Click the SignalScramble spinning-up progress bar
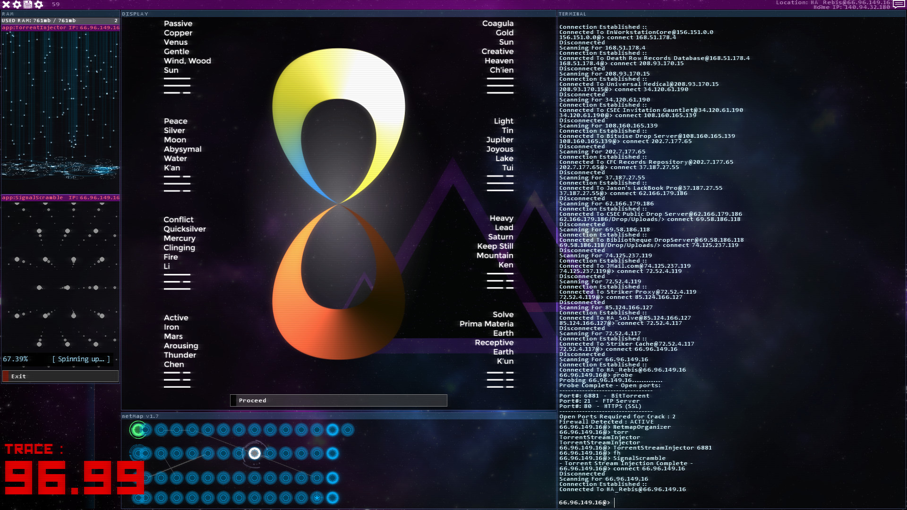Screen dimensions: 907x510 [x=60, y=359]
